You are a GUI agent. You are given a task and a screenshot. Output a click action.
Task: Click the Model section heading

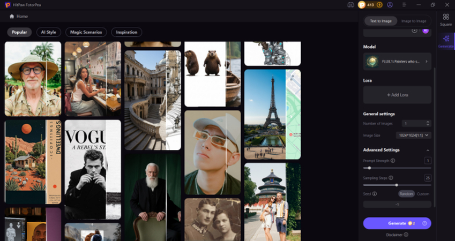coord(369,47)
